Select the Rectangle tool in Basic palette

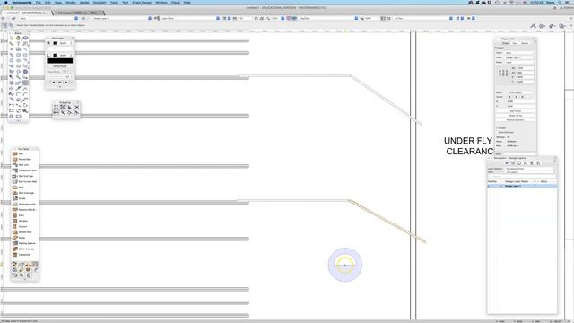[18, 55]
